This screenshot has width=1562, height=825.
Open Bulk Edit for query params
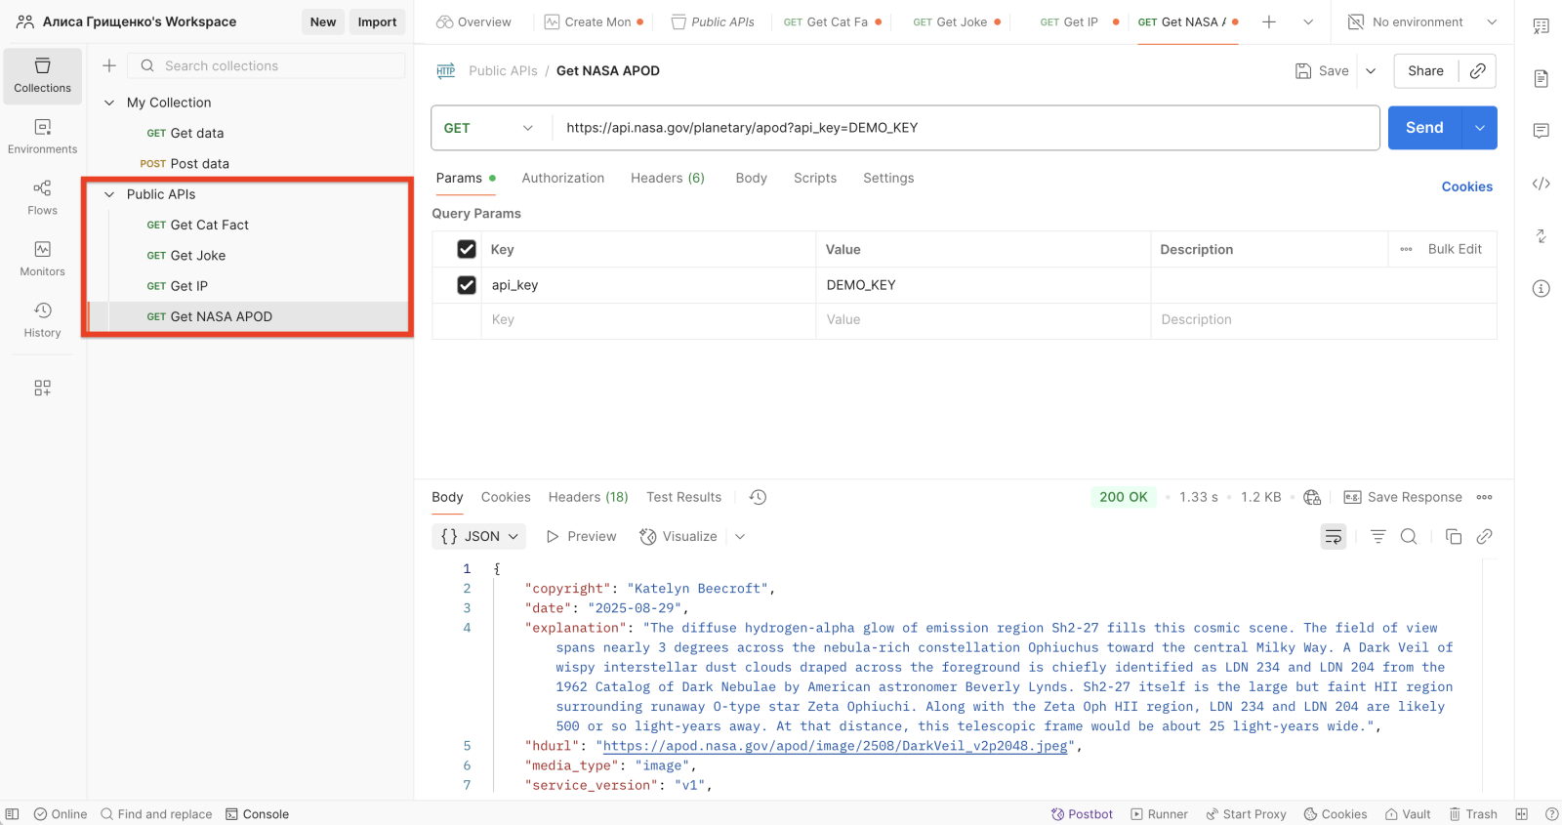click(1455, 249)
